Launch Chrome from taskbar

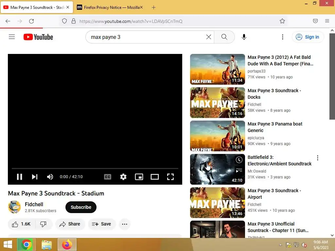26,244
